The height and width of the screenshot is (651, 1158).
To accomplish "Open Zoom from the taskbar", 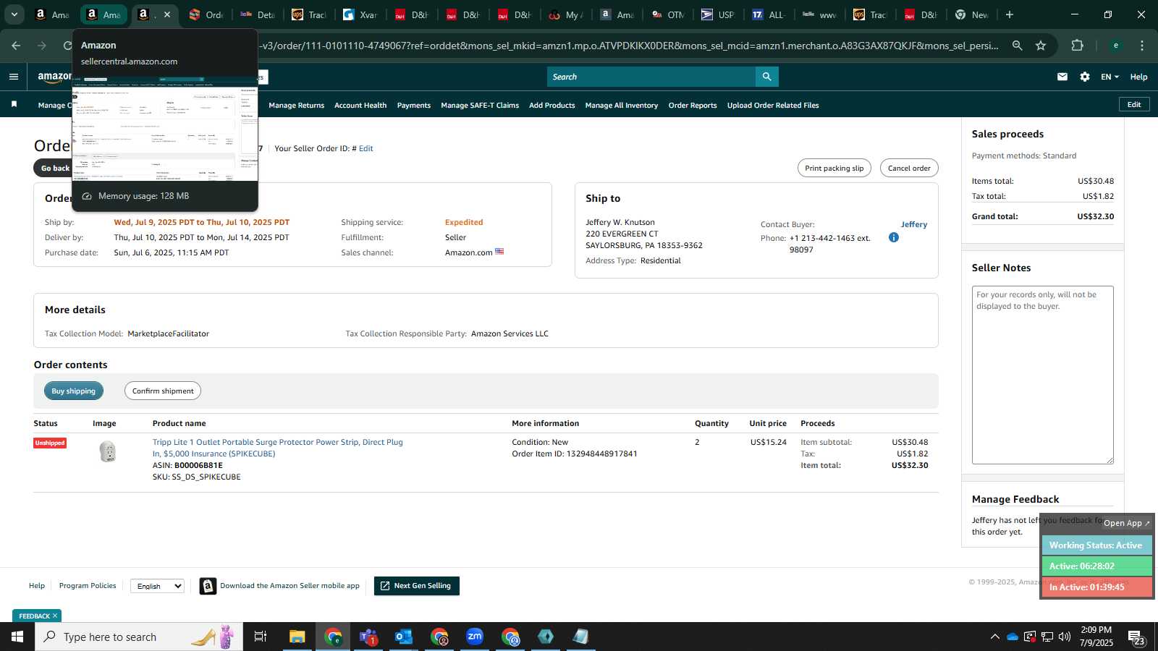I will (475, 637).
